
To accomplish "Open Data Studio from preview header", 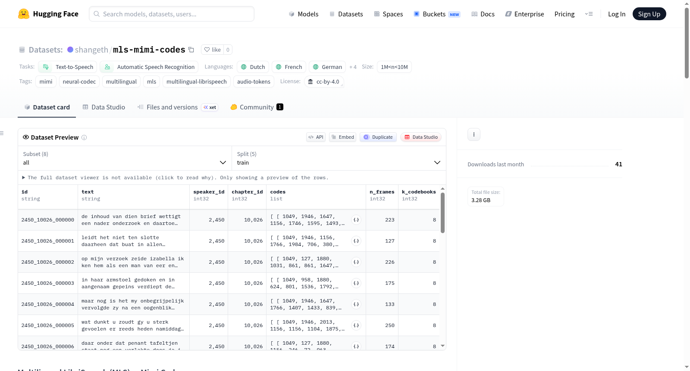I will 421,137.
